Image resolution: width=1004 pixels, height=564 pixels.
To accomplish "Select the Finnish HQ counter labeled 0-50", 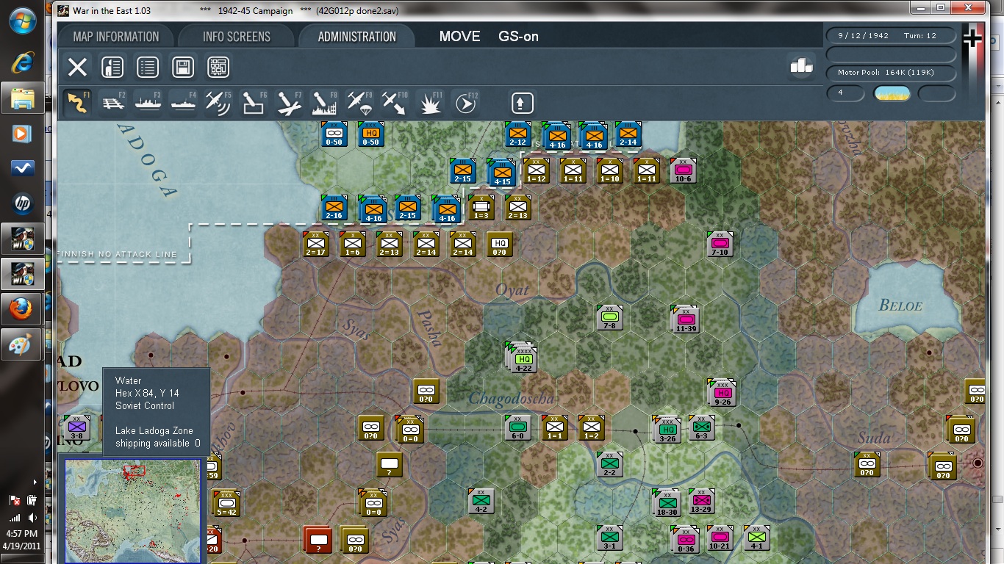I will pyautogui.click(x=370, y=134).
